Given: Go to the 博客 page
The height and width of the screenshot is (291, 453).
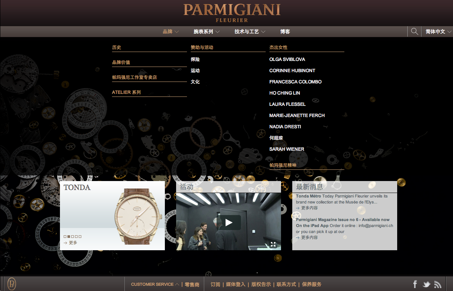Looking at the screenshot, I should [285, 32].
